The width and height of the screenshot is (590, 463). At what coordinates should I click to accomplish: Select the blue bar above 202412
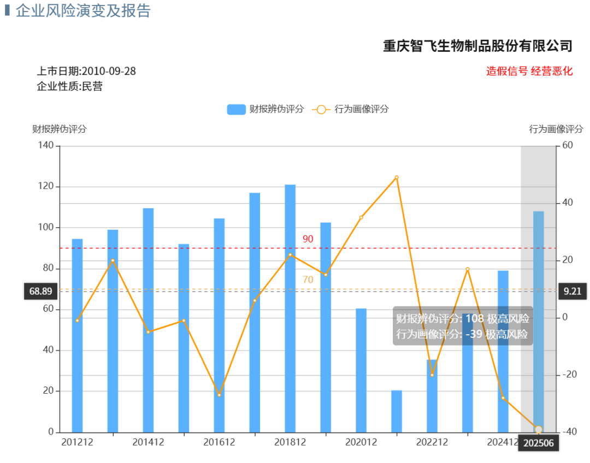[x=503, y=352]
